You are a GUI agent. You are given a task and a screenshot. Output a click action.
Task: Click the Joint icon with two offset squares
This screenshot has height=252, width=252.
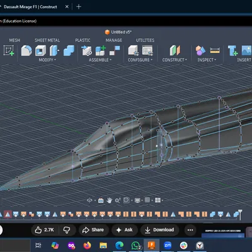[115, 50]
